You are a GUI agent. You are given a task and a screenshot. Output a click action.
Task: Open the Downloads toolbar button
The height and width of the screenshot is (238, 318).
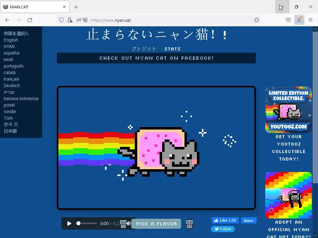pos(299,20)
